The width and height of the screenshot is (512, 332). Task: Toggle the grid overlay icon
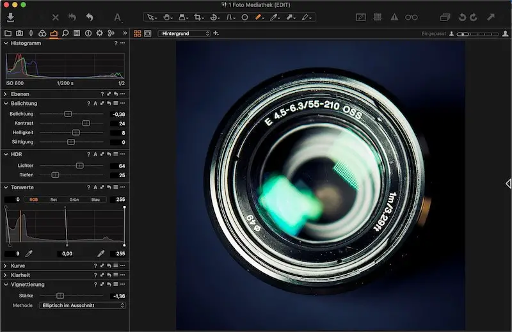378,17
